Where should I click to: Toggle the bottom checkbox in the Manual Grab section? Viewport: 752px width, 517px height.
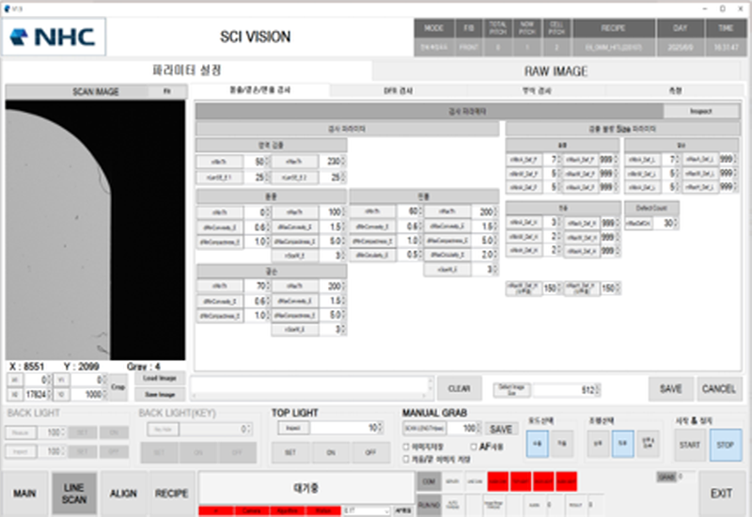[x=406, y=459]
